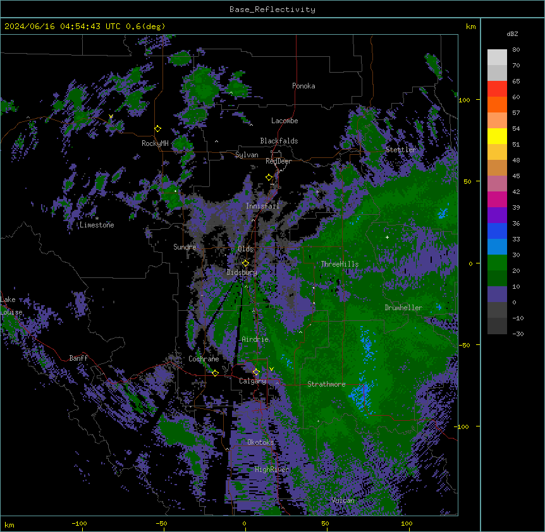
Task: Click the Sundre town label
Action: (x=185, y=247)
